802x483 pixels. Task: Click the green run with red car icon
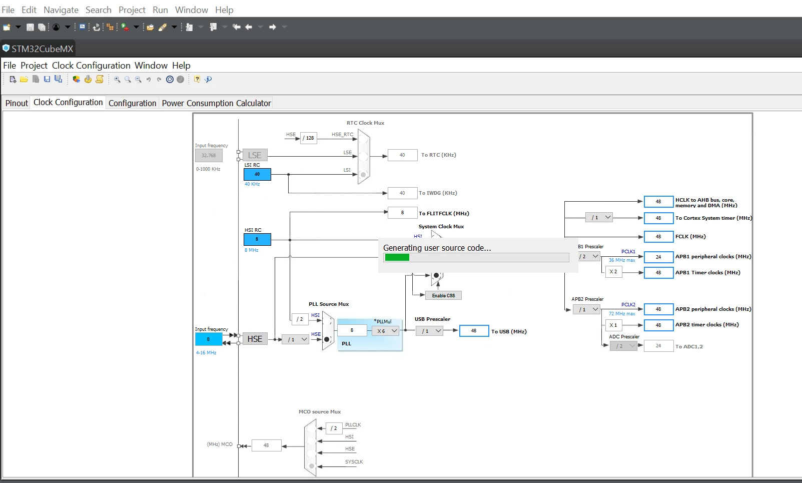[125, 27]
